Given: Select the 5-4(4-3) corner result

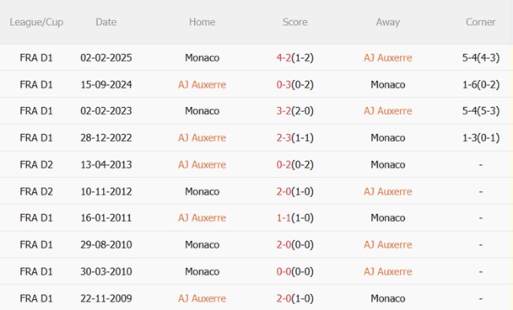Looking at the screenshot, I should pos(481,58).
